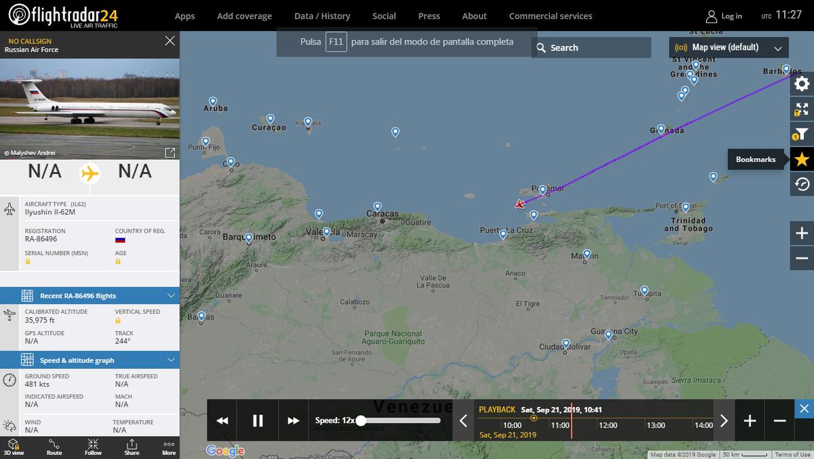814x459 pixels.
Task: Click the search magnifier icon
Action: 541,47
